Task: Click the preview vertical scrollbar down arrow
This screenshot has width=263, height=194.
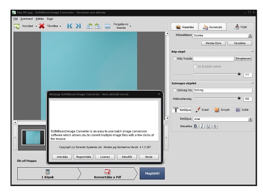Action: coord(167,118)
